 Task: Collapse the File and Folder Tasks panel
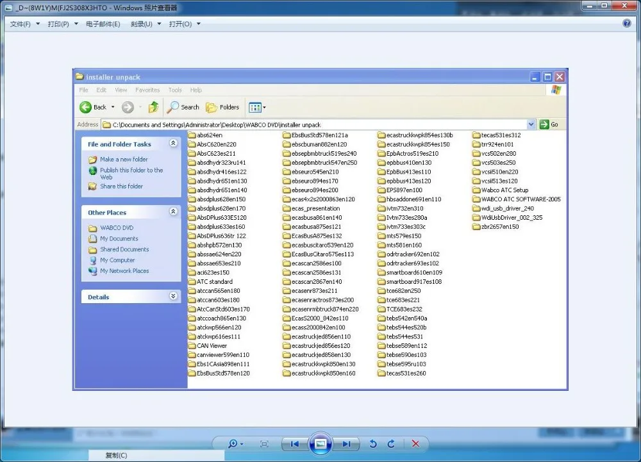pyautogui.click(x=173, y=143)
